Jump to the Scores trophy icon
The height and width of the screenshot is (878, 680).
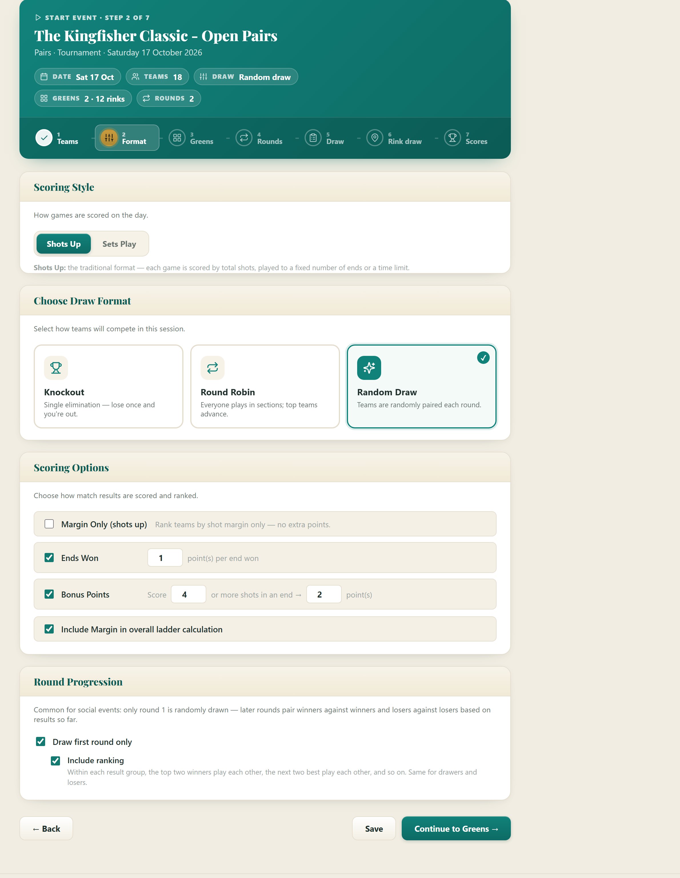(452, 138)
